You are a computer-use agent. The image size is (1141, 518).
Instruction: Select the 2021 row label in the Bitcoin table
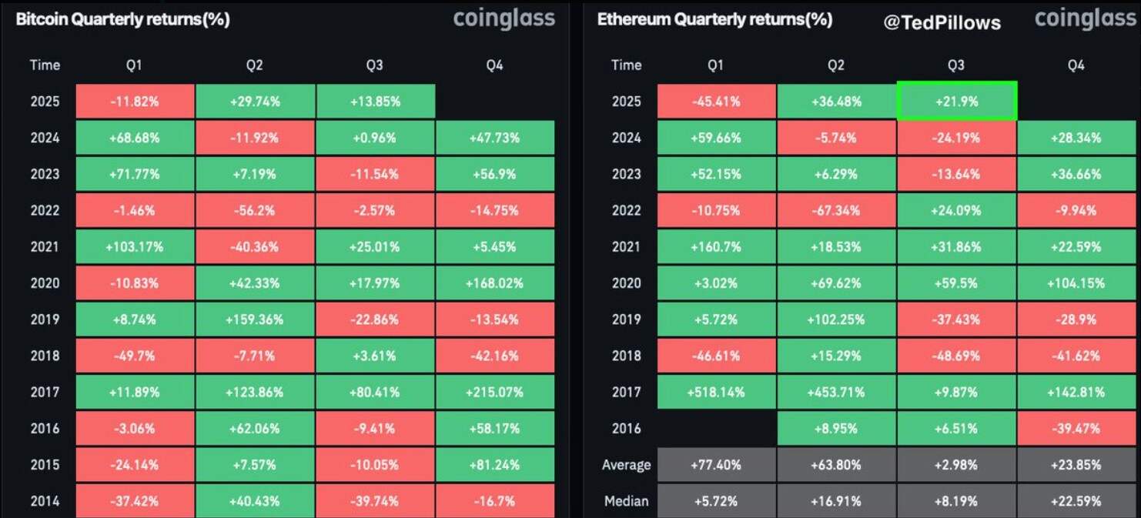[45, 247]
